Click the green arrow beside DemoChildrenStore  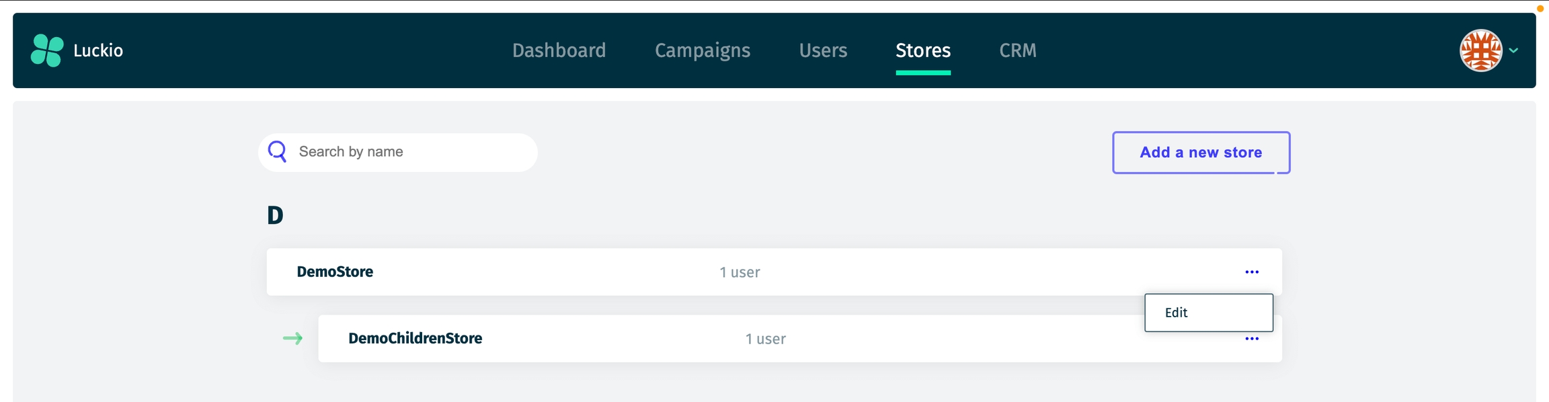click(292, 338)
